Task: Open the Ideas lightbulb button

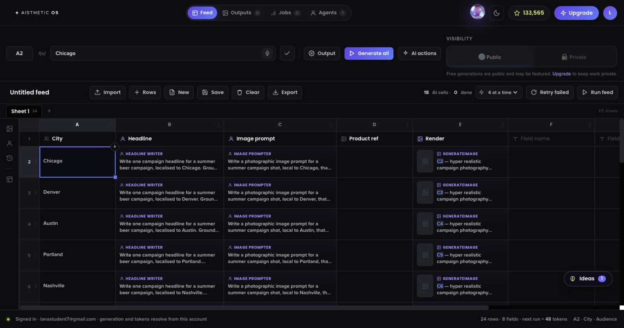Action: pos(588,278)
